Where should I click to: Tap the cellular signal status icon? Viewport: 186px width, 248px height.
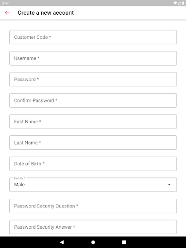[179, 3]
